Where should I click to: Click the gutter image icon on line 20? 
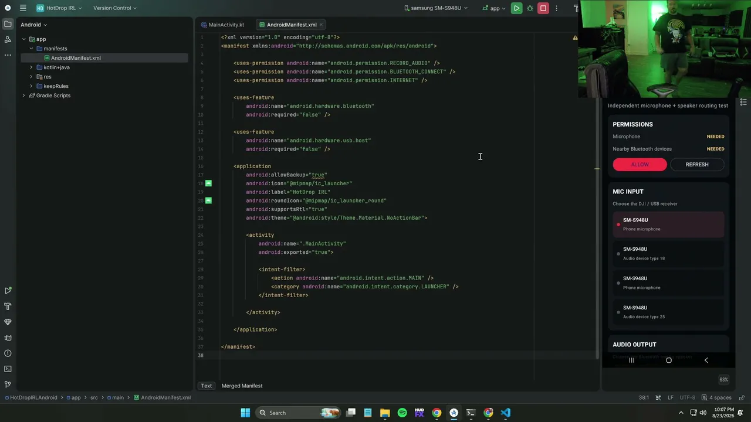coord(208,200)
